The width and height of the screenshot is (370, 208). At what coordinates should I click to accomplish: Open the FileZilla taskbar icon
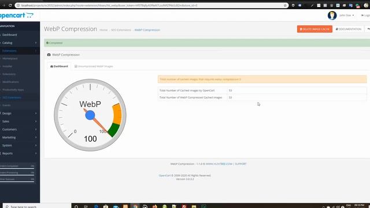184,206
